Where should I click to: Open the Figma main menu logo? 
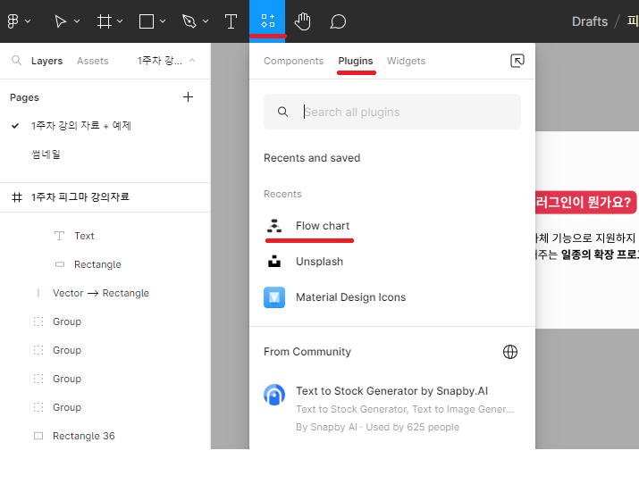[13, 21]
